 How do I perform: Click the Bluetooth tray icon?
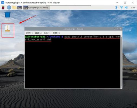[116, 8]
